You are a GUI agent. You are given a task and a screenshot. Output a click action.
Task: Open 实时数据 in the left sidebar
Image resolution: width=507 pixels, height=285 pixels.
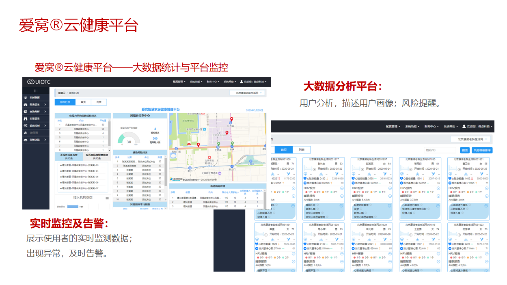pyautogui.click(x=36, y=97)
